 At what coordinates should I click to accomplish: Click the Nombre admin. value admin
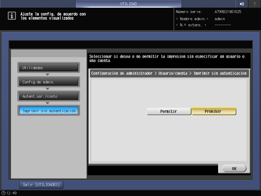point(220,19)
